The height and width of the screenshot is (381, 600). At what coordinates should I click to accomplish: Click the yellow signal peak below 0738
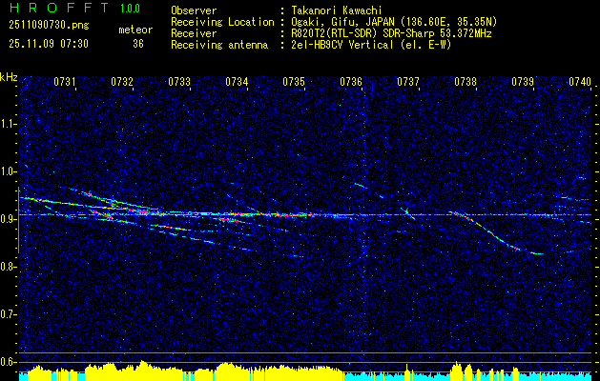pos(456,370)
